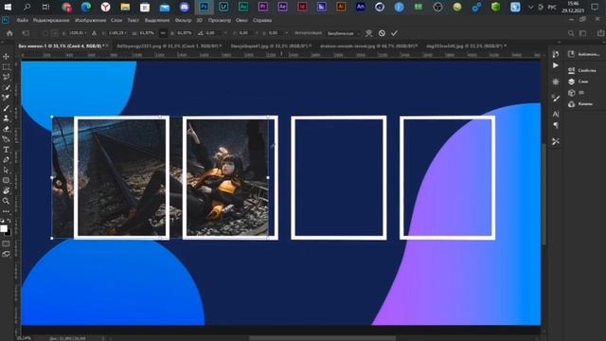
Task: Open the Фильтр menu
Action: (183, 20)
